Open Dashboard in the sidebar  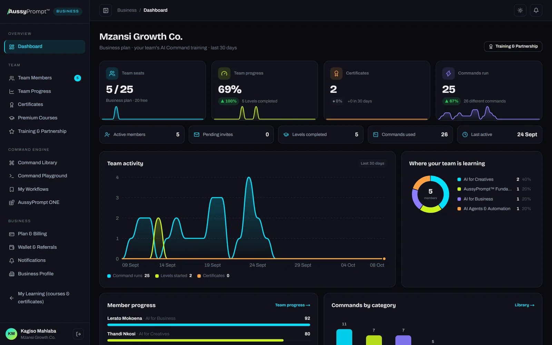coord(45,47)
